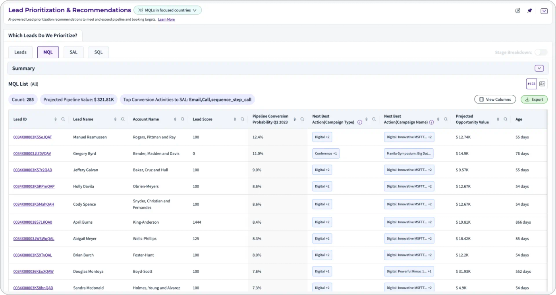Expand Digital +2 tag in Manuel Rasmussen row
The image size is (556, 295).
point(322,137)
